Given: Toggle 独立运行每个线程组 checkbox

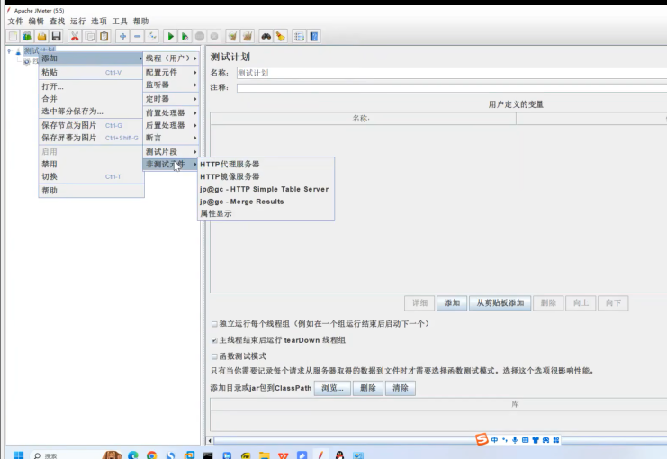Looking at the screenshot, I should coord(214,324).
